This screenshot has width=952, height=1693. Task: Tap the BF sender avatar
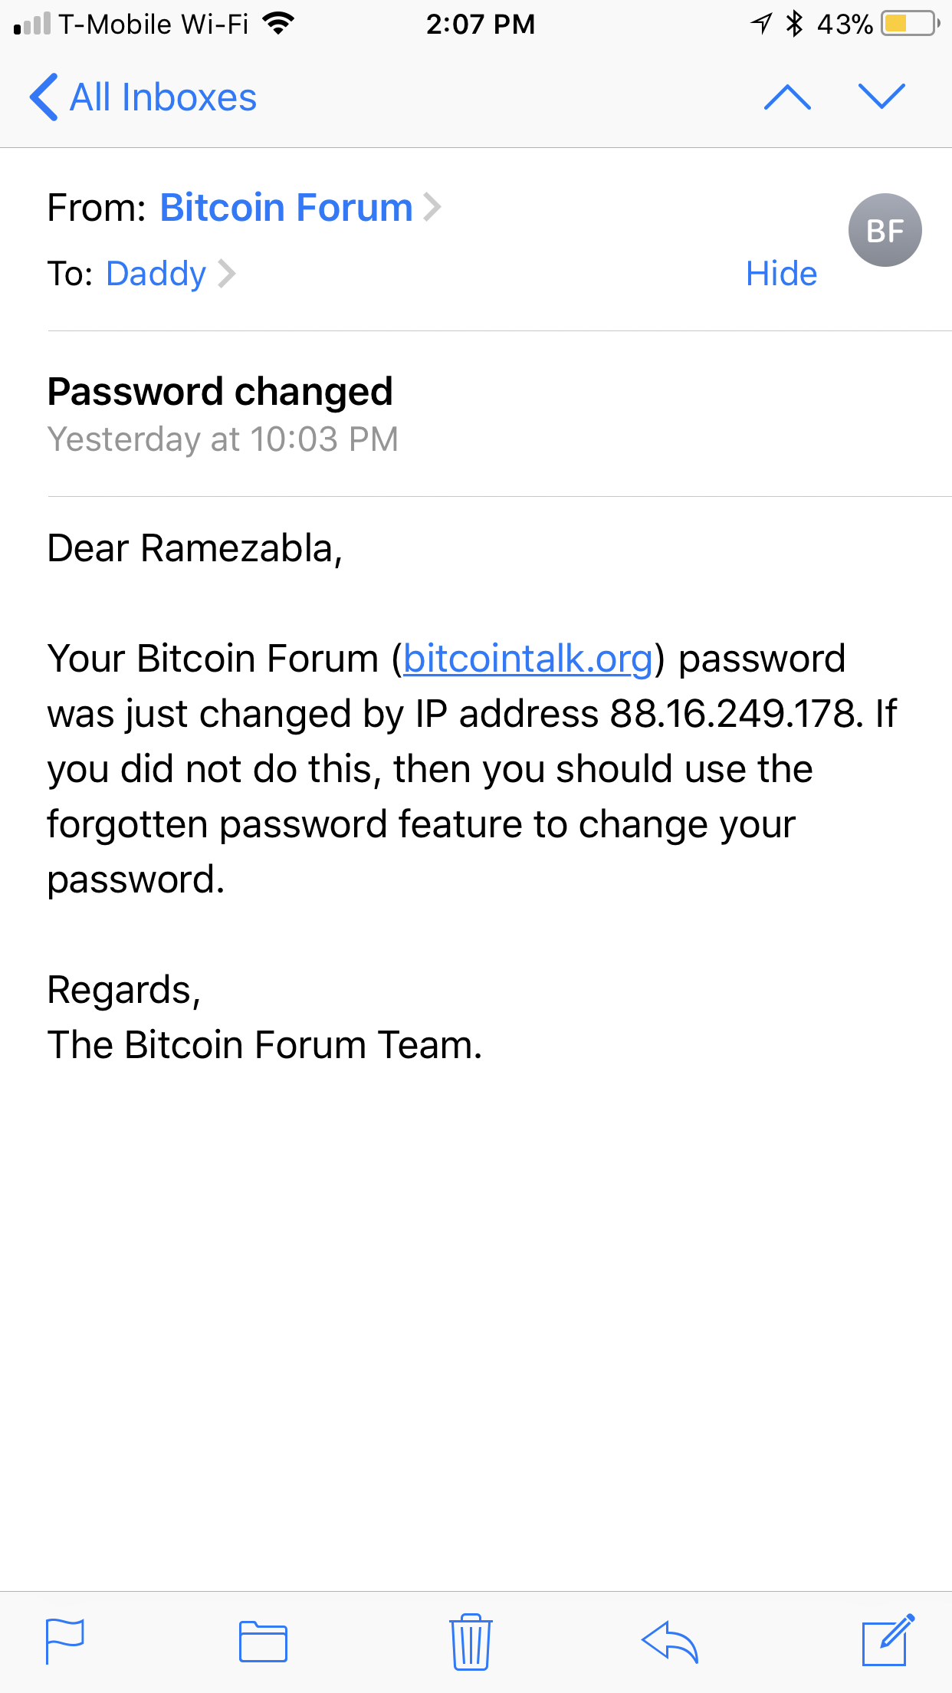point(885,230)
